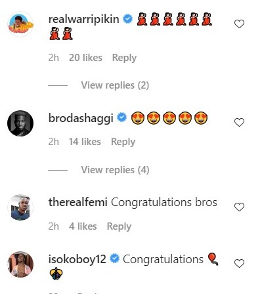Reply to brodashaggi's comment

pos(123,142)
